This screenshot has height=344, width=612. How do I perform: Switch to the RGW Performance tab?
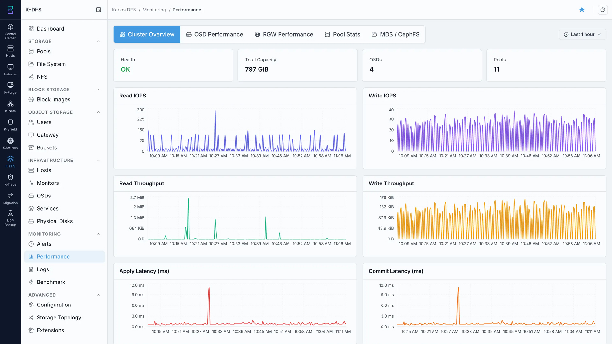(284, 34)
